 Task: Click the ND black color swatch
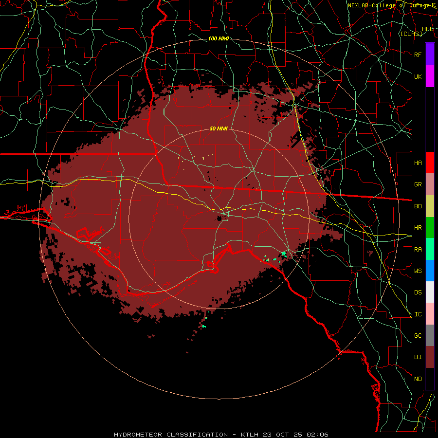coord(430,379)
